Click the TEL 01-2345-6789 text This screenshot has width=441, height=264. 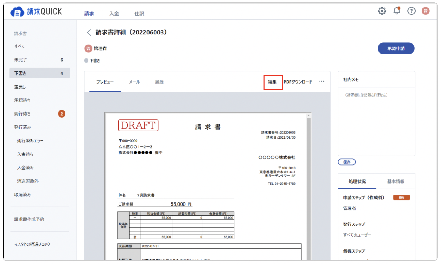tap(282, 184)
